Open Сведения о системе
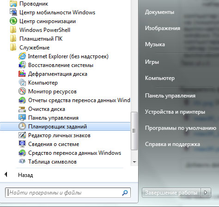Image resolution: width=219 pixels, height=207 pixels. (x=54, y=144)
